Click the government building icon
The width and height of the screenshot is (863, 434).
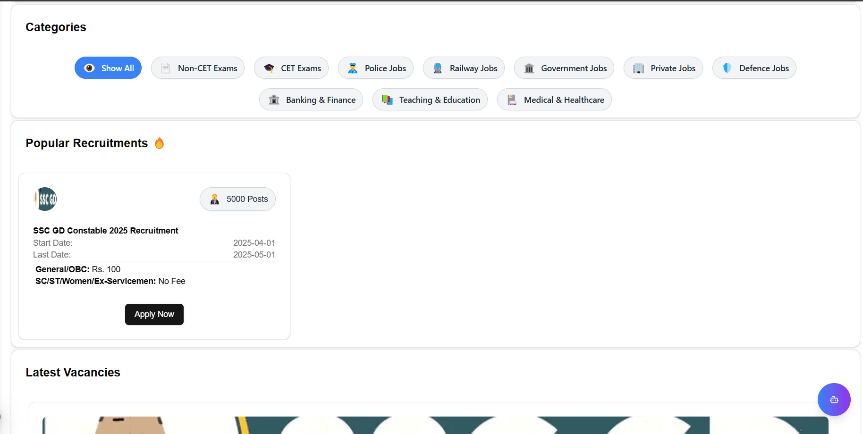pyautogui.click(x=529, y=68)
